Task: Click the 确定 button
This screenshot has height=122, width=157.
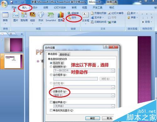Action: coord(93,118)
